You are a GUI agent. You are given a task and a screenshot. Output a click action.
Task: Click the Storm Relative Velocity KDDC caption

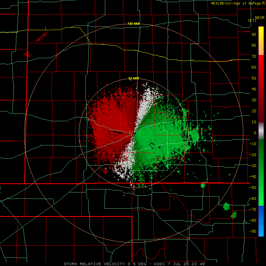[x=134, y=264]
